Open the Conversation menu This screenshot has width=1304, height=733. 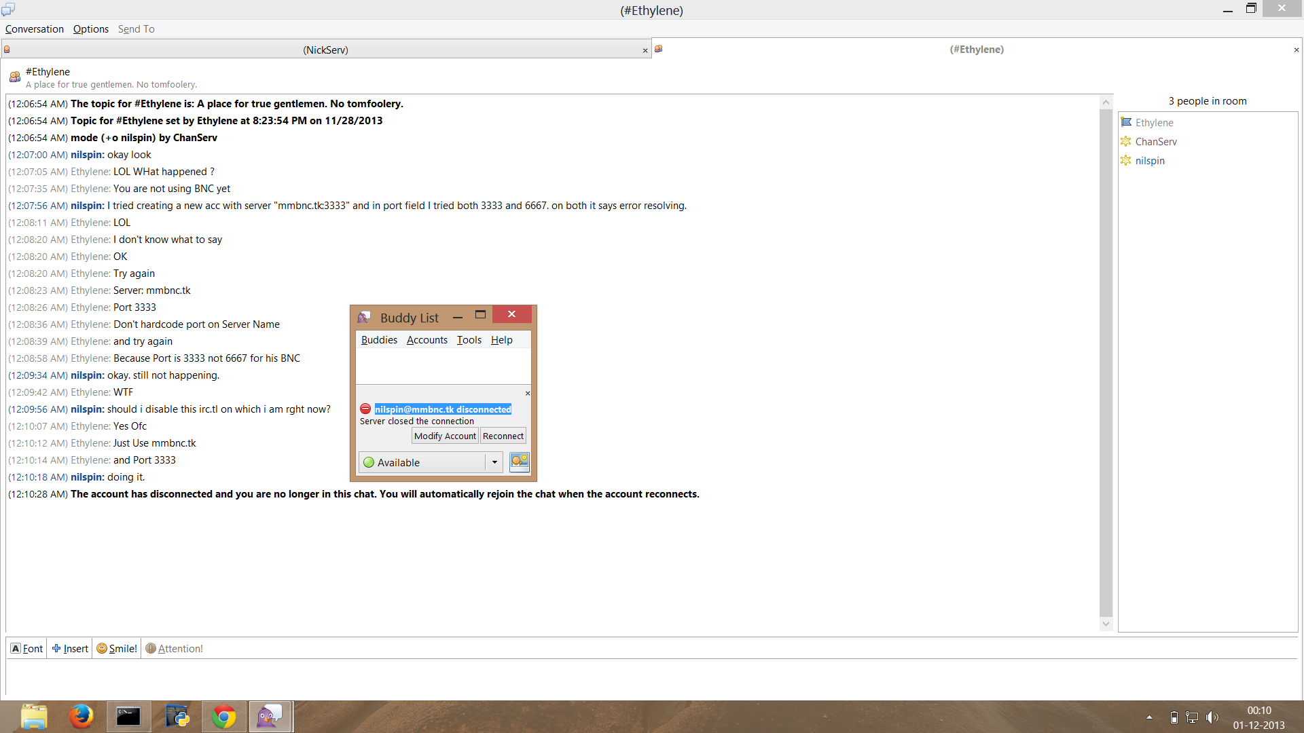(35, 29)
